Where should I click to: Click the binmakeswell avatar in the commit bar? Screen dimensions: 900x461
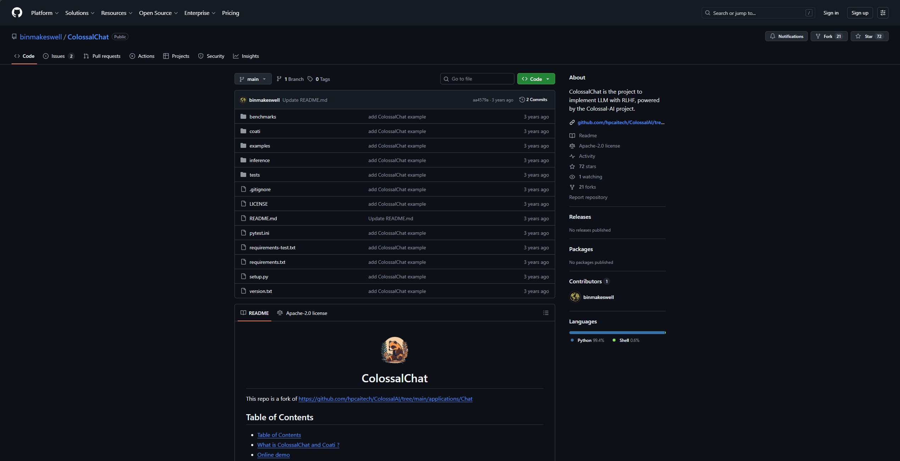(243, 100)
